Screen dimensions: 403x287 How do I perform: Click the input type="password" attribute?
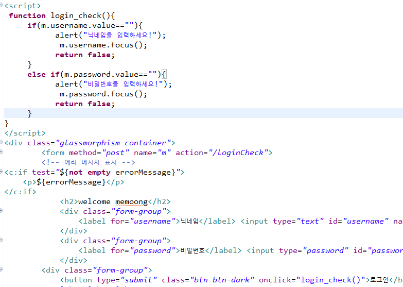tap(314, 250)
